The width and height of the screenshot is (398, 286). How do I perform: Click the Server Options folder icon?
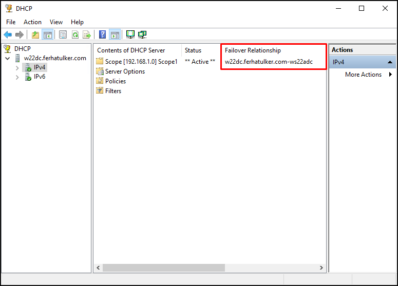100,71
